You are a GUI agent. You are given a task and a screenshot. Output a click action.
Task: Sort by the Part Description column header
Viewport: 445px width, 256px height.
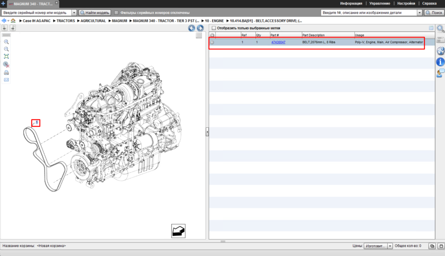328,35
